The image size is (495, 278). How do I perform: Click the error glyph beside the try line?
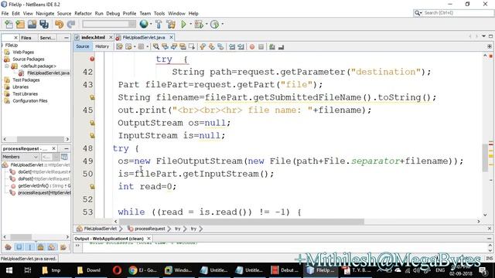tap(92, 59)
